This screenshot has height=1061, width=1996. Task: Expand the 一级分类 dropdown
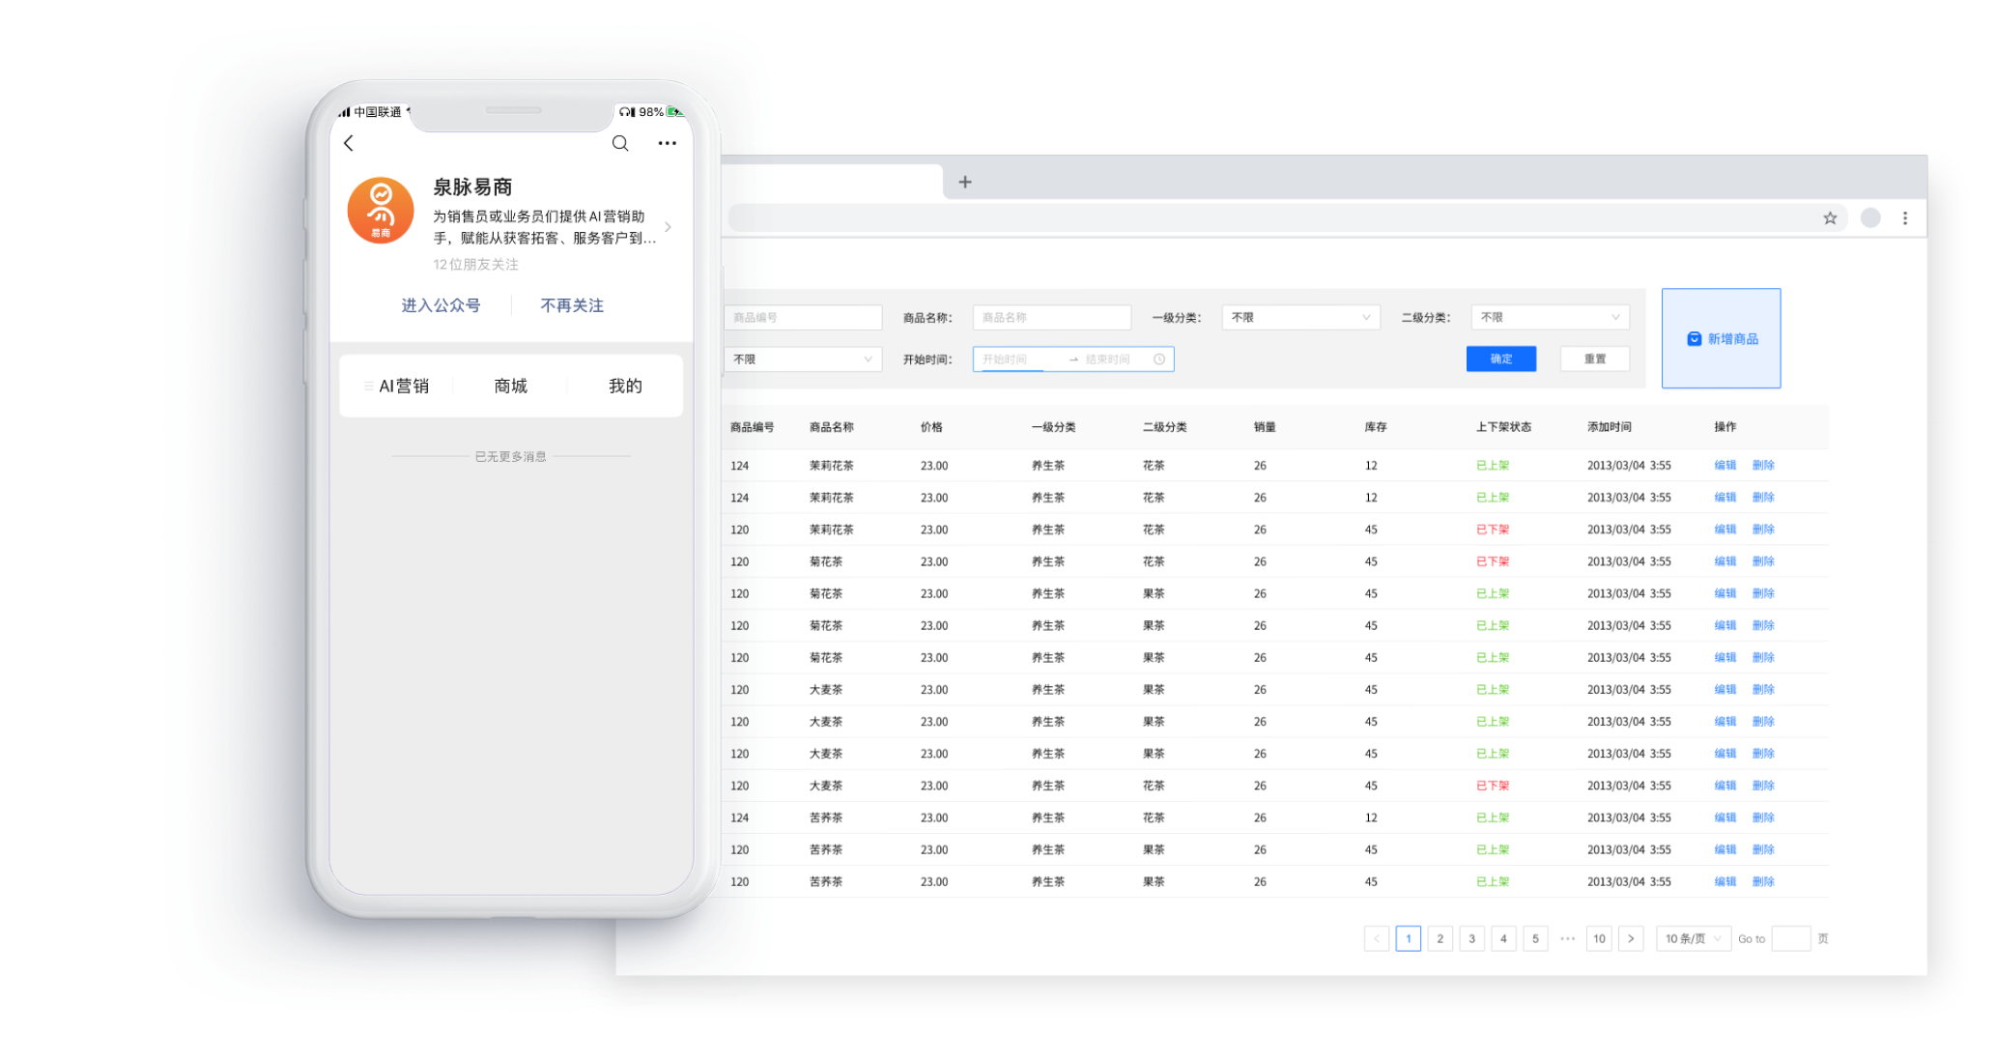pos(1300,317)
